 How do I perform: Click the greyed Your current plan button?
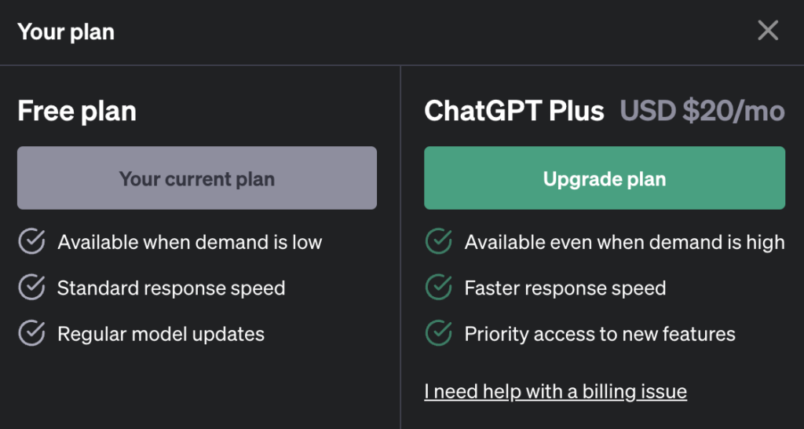tap(197, 178)
